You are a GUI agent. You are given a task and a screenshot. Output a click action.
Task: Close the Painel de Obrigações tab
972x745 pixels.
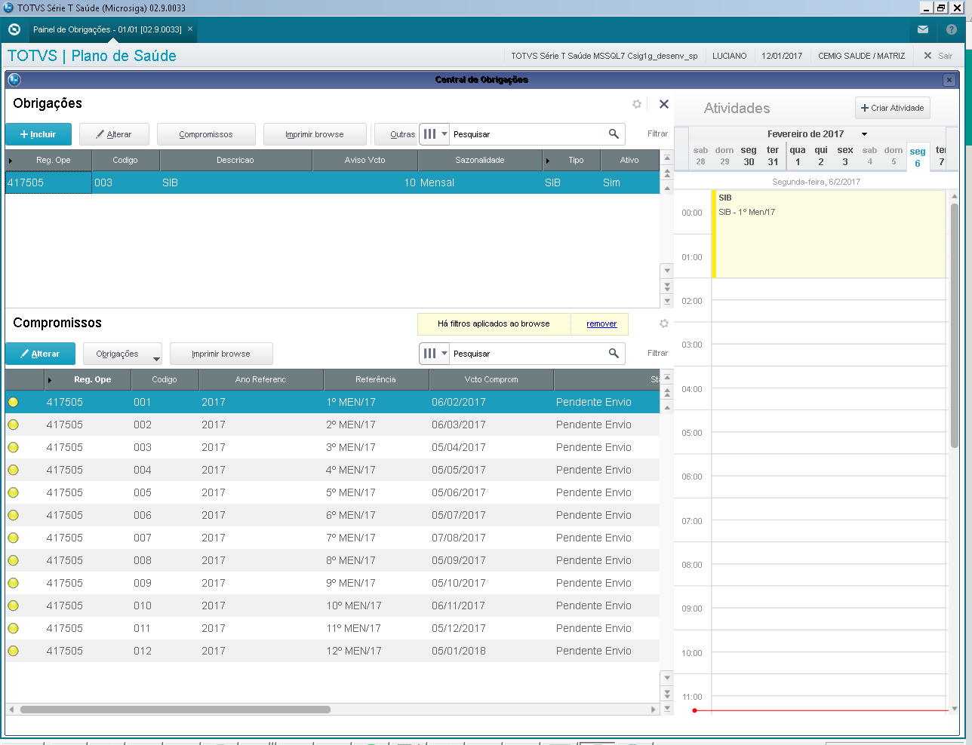click(190, 29)
